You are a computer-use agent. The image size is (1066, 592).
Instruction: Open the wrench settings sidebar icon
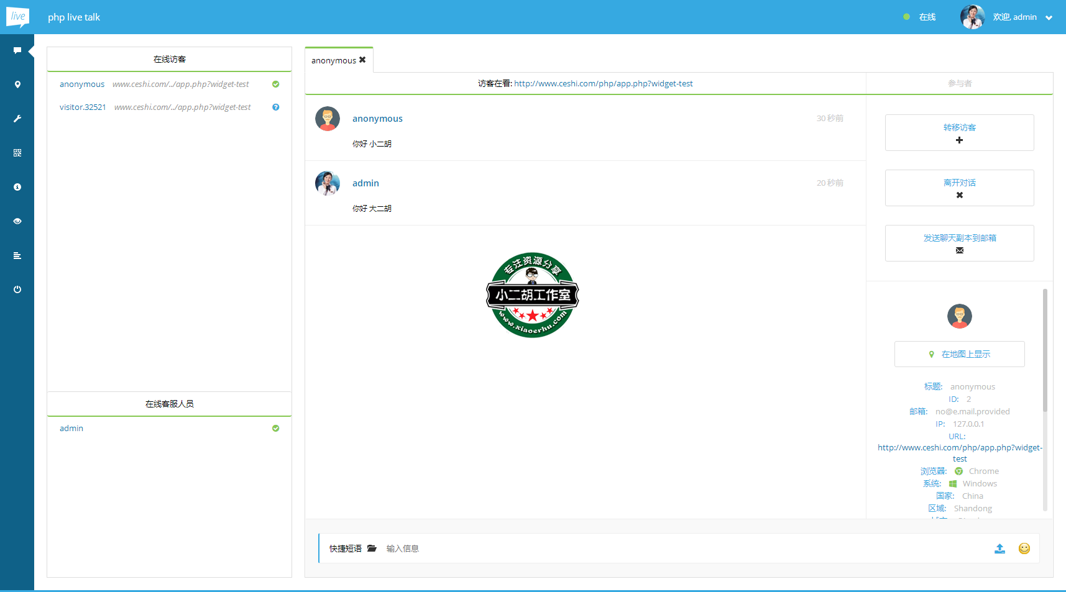tap(17, 119)
